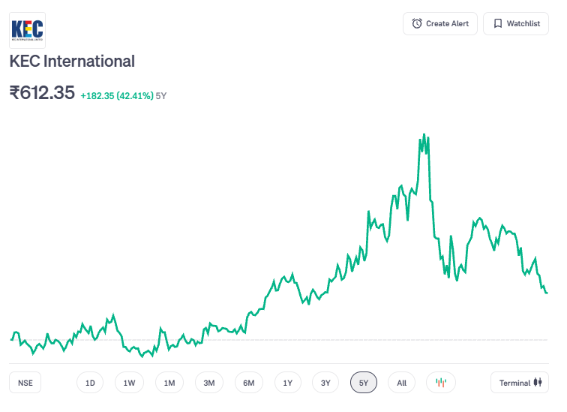Open the Create Alert dialog
Image resolution: width=567 pixels, height=412 pixels.
pyautogui.click(x=439, y=24)
